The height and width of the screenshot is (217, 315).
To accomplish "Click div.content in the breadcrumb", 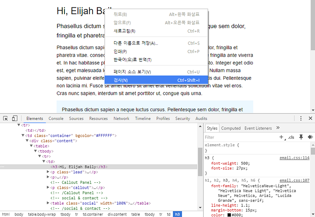I will [117, 214].
